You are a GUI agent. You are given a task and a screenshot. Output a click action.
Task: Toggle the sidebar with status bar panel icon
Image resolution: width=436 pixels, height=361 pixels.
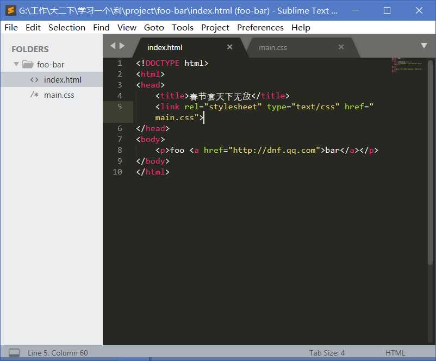14,353
